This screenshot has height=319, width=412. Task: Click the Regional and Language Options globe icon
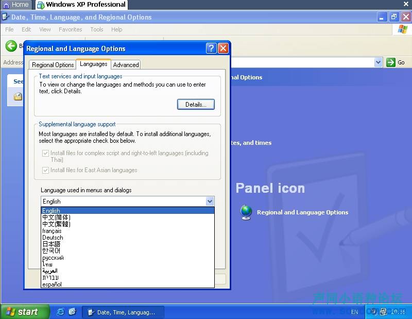(246, 212)
